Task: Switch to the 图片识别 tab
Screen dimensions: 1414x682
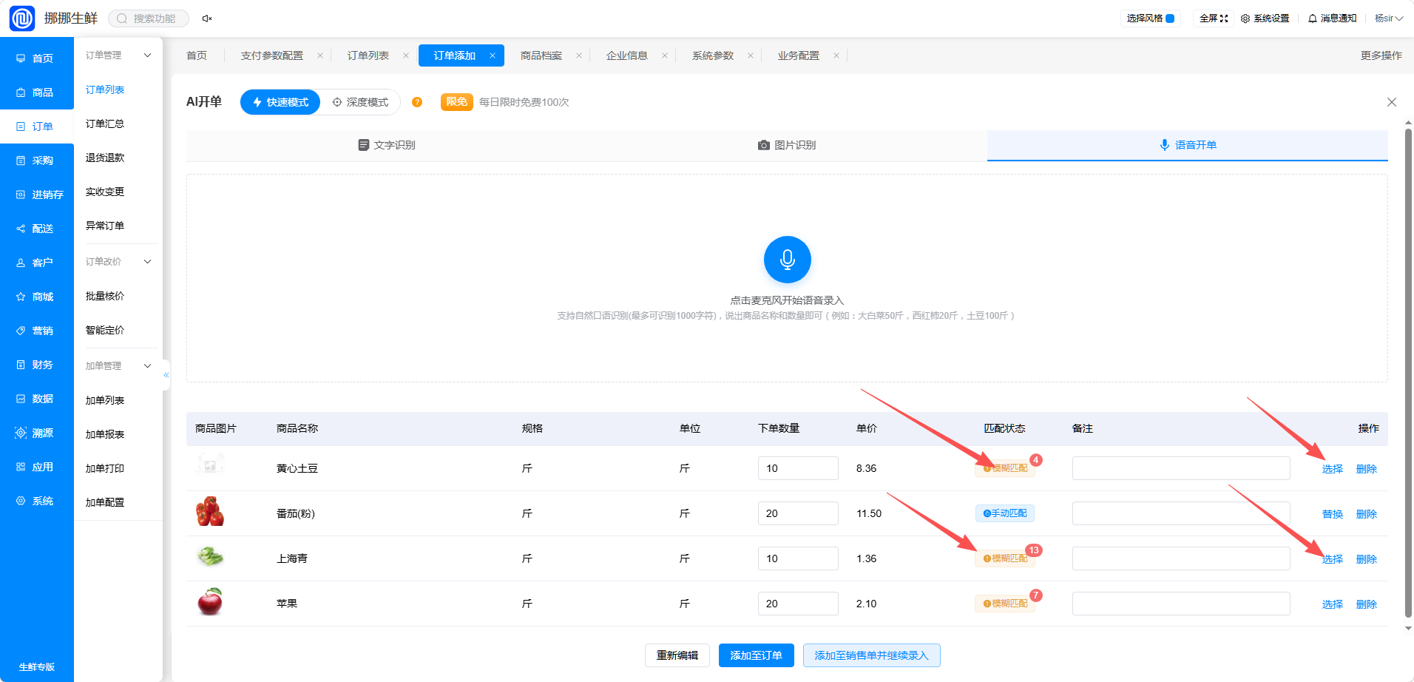Action: click(787, 145)
